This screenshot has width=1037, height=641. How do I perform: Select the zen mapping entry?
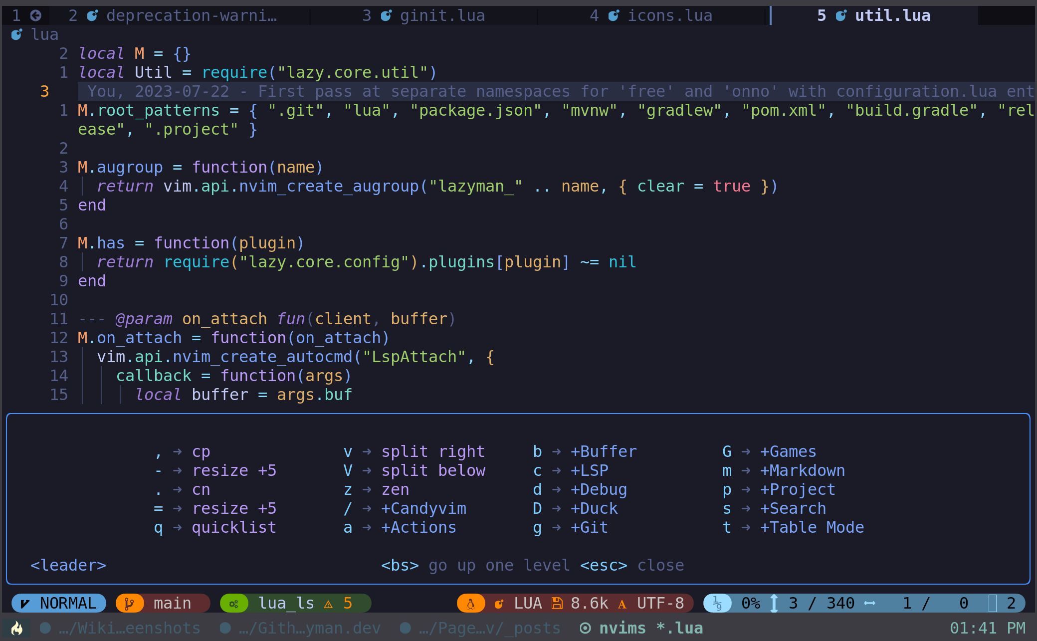pos(395,489)
